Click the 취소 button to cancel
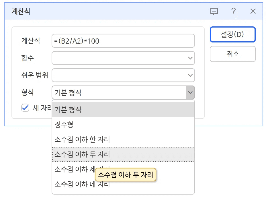Viewport: 266px width, 198px height. pos(232,54)
